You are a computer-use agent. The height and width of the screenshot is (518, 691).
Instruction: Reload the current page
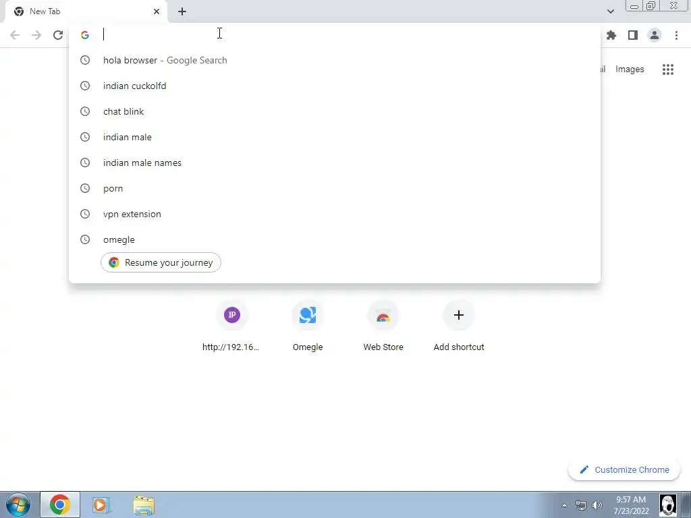(58, 35)
